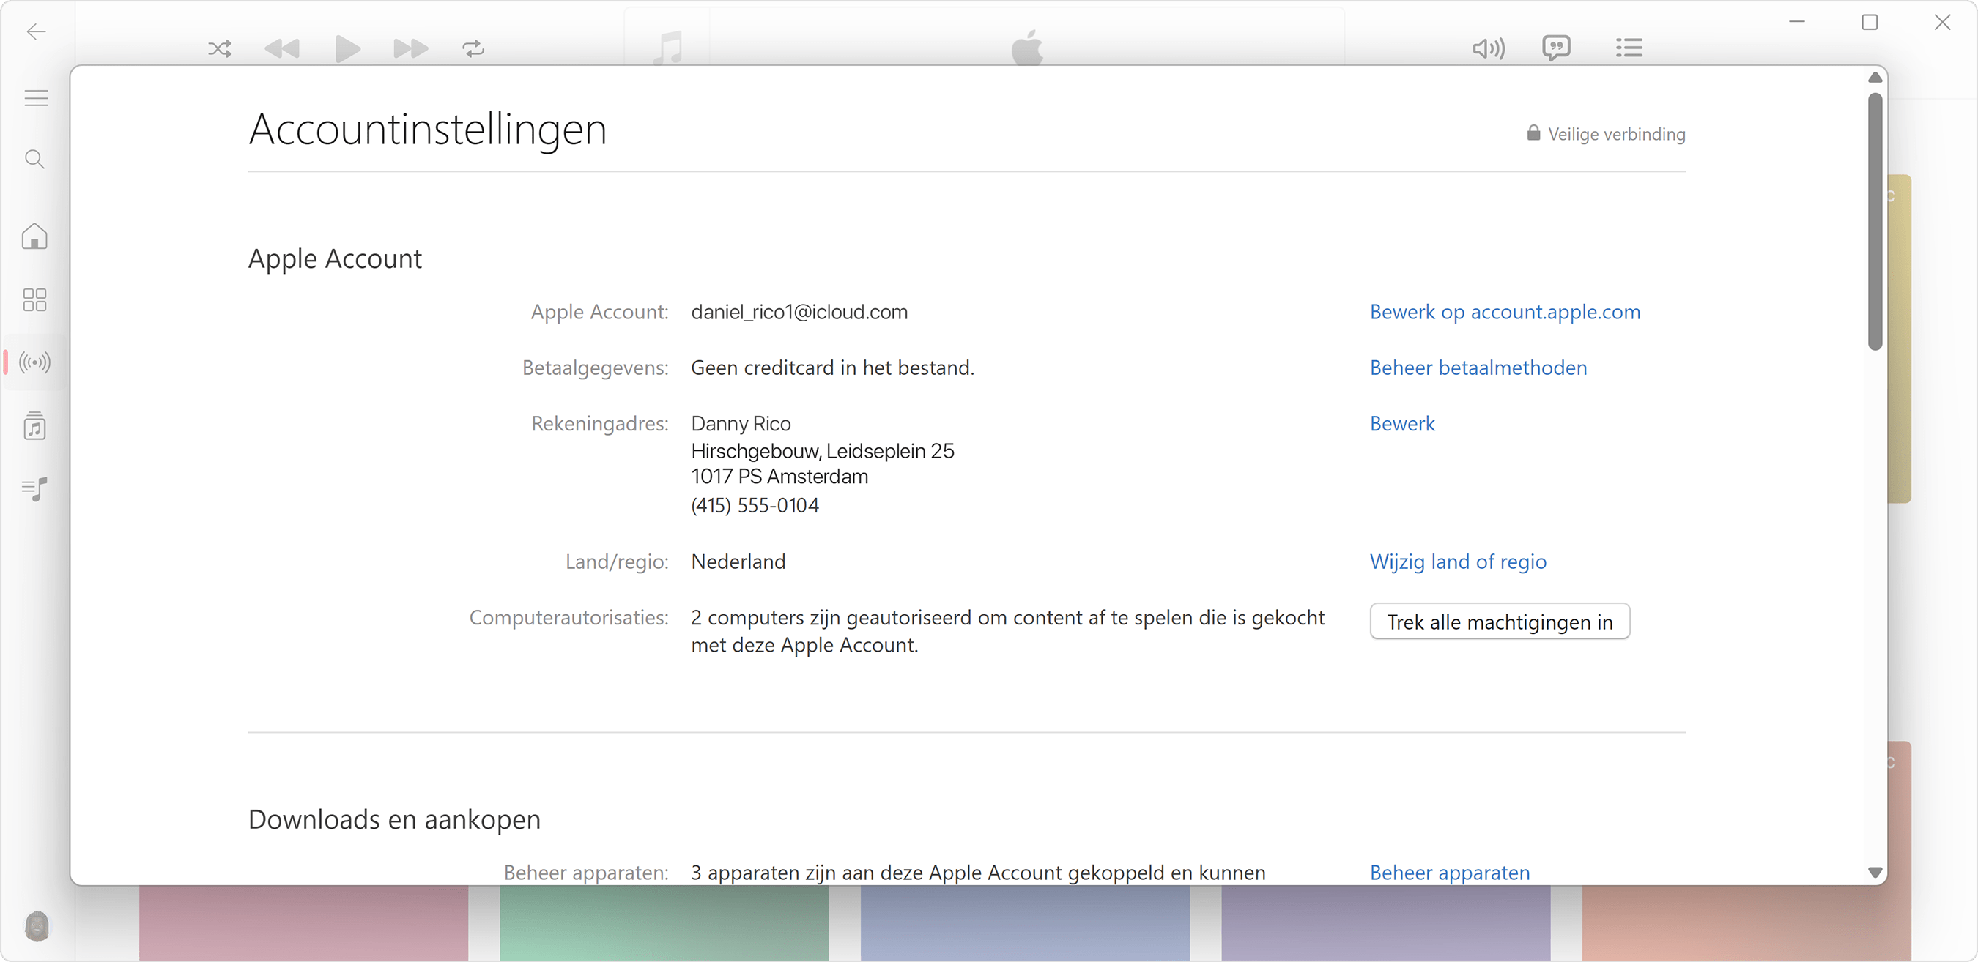Go back with the arrow icon
This screenshot has width=1978, height=962.
click(36, 31)
